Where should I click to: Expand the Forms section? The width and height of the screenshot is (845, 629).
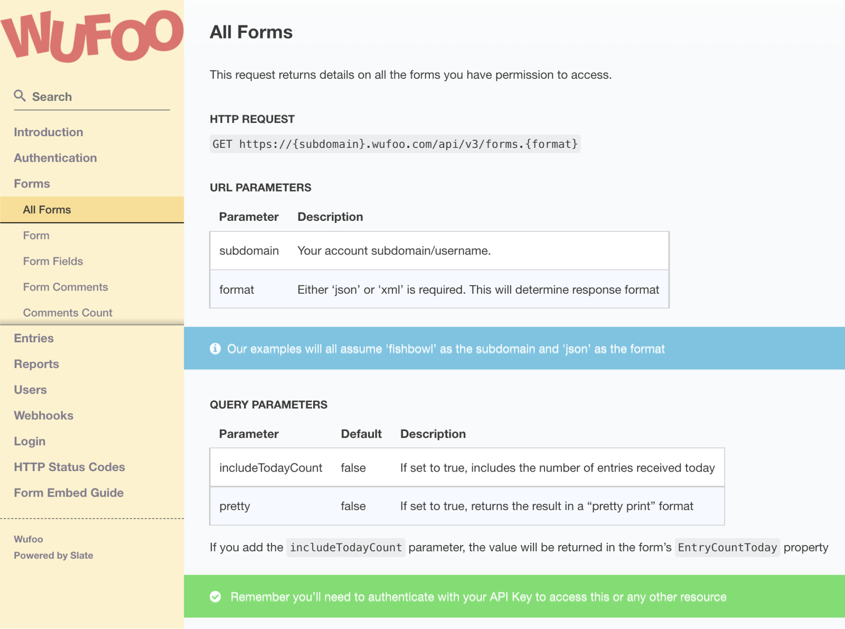32,183
